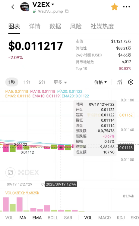Switch to the 详情 tab
Image resolution: width=139 pixels, height=226 pixels.
35,26
